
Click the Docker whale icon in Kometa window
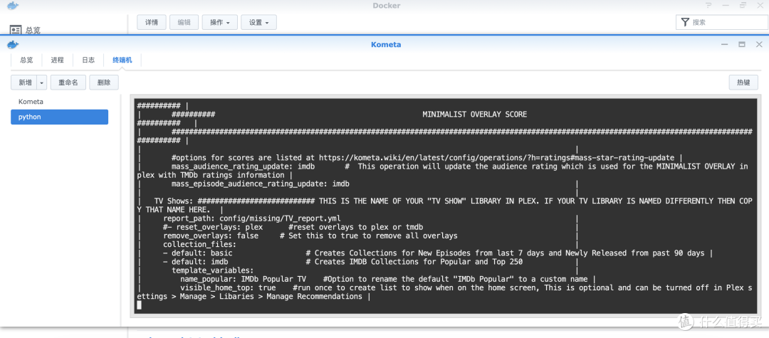point(13,44)
